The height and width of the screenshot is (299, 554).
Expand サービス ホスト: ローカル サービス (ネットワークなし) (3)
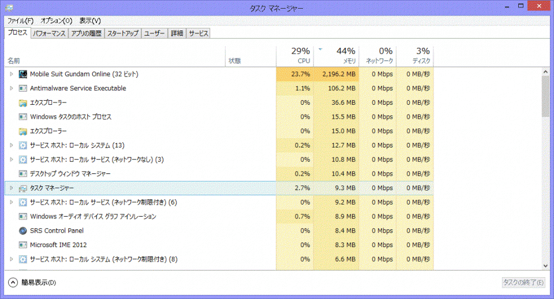click(x=12, y=160)
